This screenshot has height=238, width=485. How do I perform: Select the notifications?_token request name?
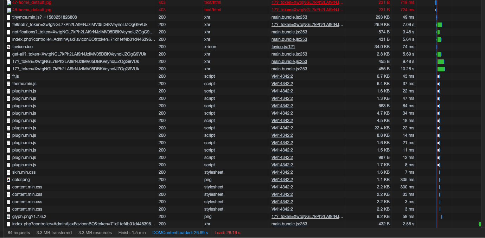point(83,32)
